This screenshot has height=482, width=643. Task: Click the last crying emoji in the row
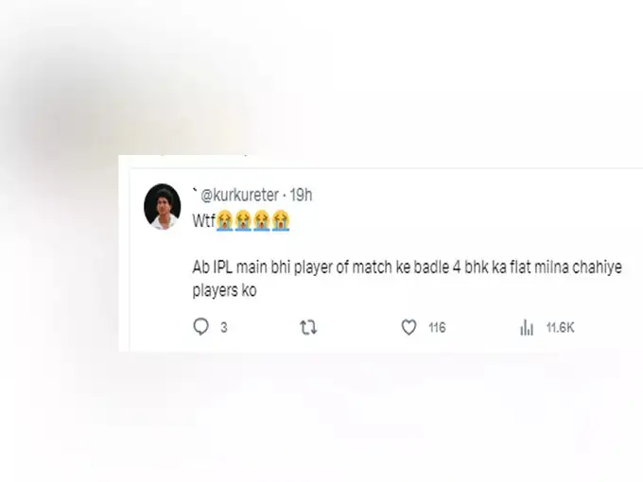(281, 220)
